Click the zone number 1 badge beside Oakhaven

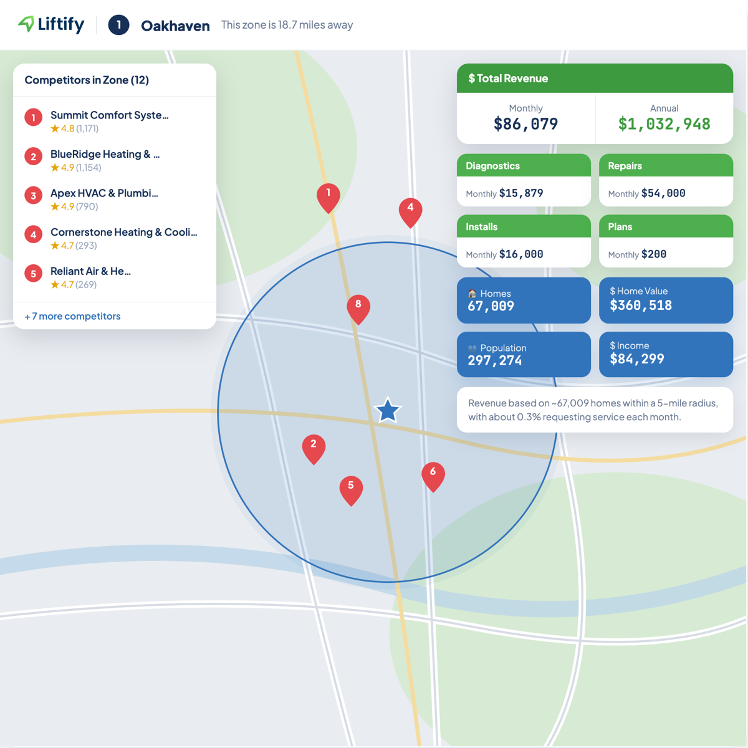click(118, 25)
